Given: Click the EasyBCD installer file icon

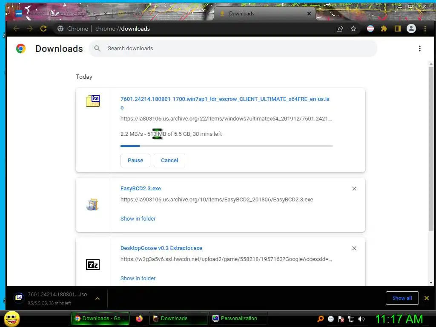Looking at the screenshot, I should (92, 205).
